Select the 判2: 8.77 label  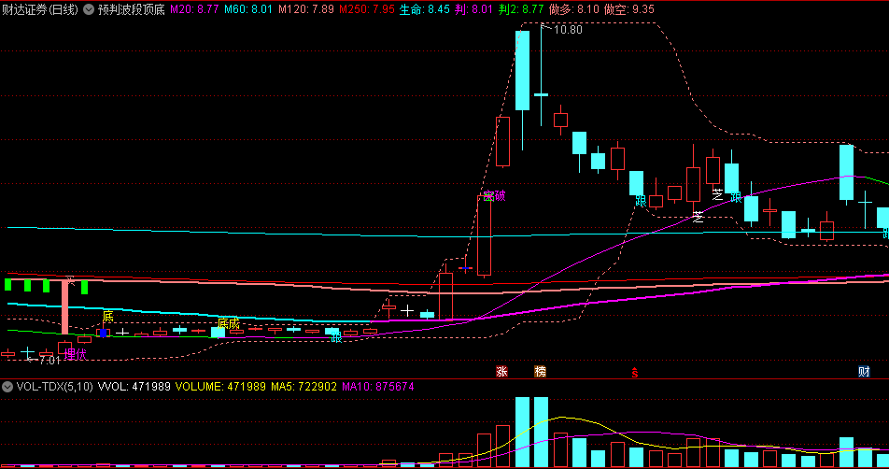(x=521, y=9)
